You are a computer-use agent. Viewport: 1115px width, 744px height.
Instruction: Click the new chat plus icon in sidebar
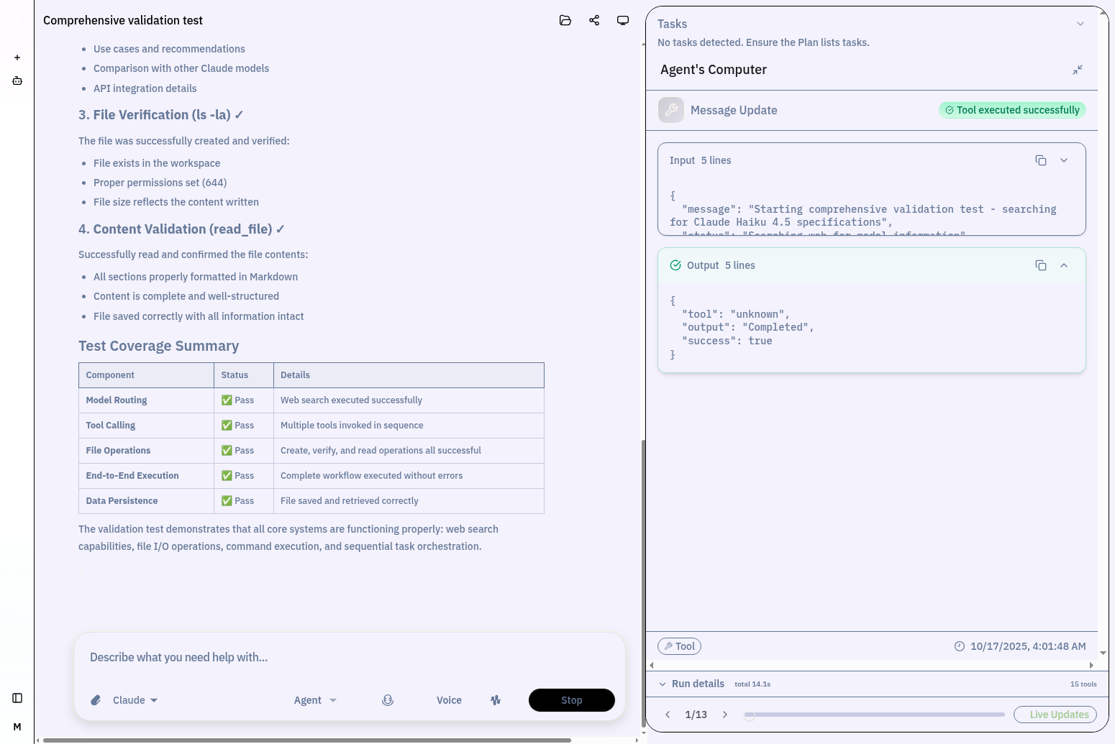coord(17,58)
